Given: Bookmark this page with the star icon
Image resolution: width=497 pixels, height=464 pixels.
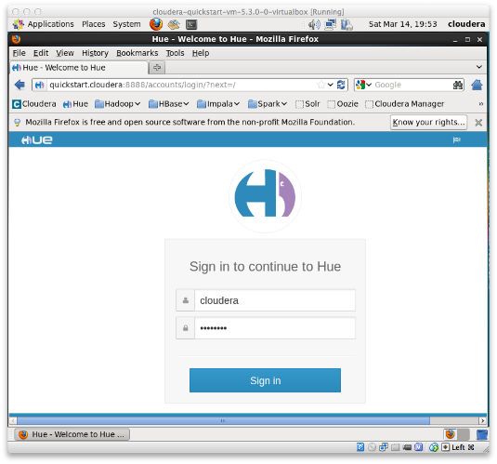Looking at the screenshot, I should click(321, 85).
